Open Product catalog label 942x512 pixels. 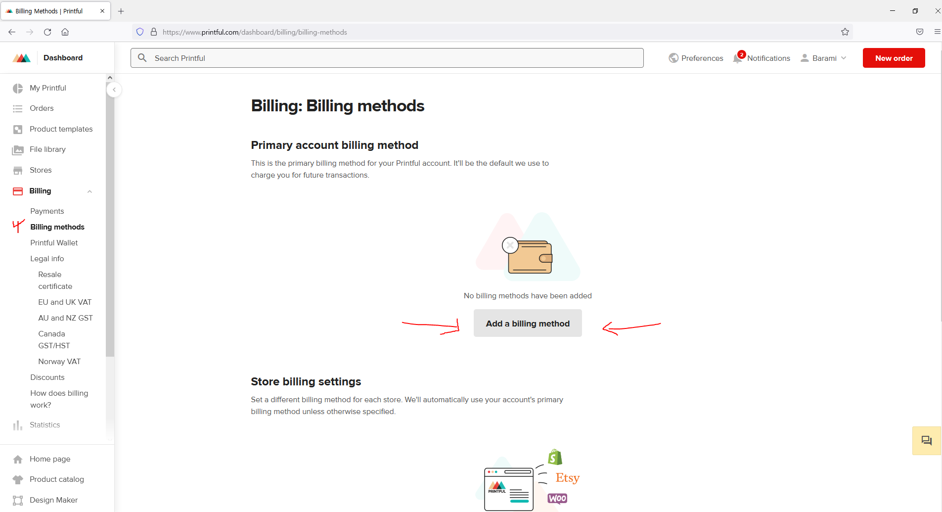coord(57,479)
